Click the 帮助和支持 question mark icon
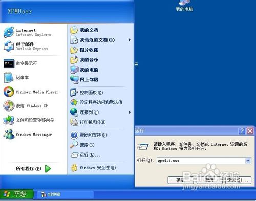256x201 pixels. coord(74,135)
